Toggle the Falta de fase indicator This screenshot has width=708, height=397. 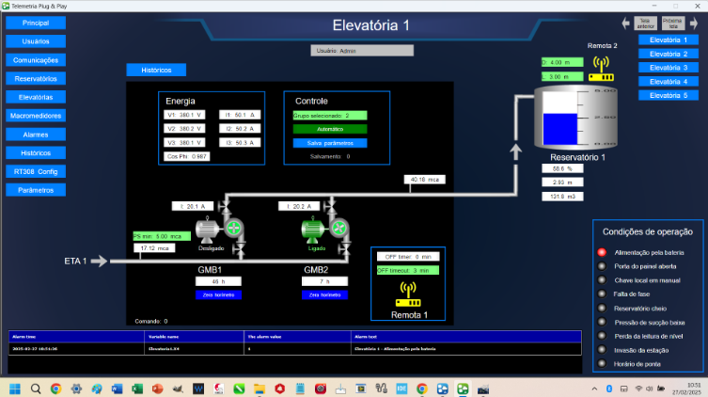click(601, 294)
